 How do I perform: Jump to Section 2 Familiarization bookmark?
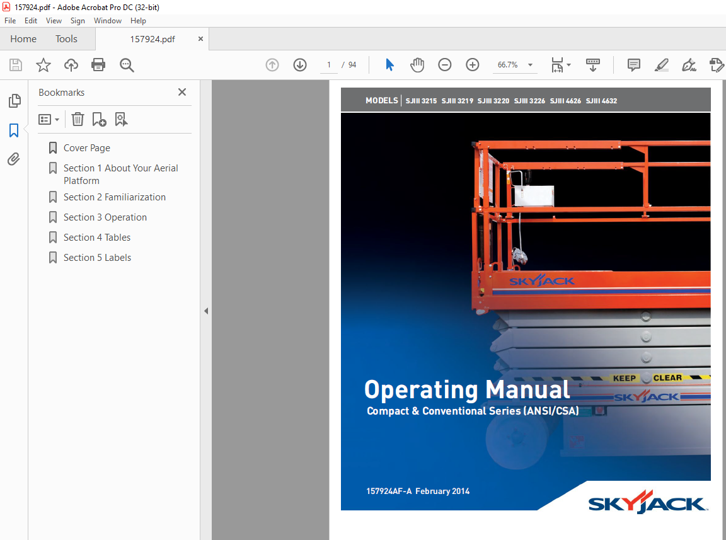click(x=114, y=197)
